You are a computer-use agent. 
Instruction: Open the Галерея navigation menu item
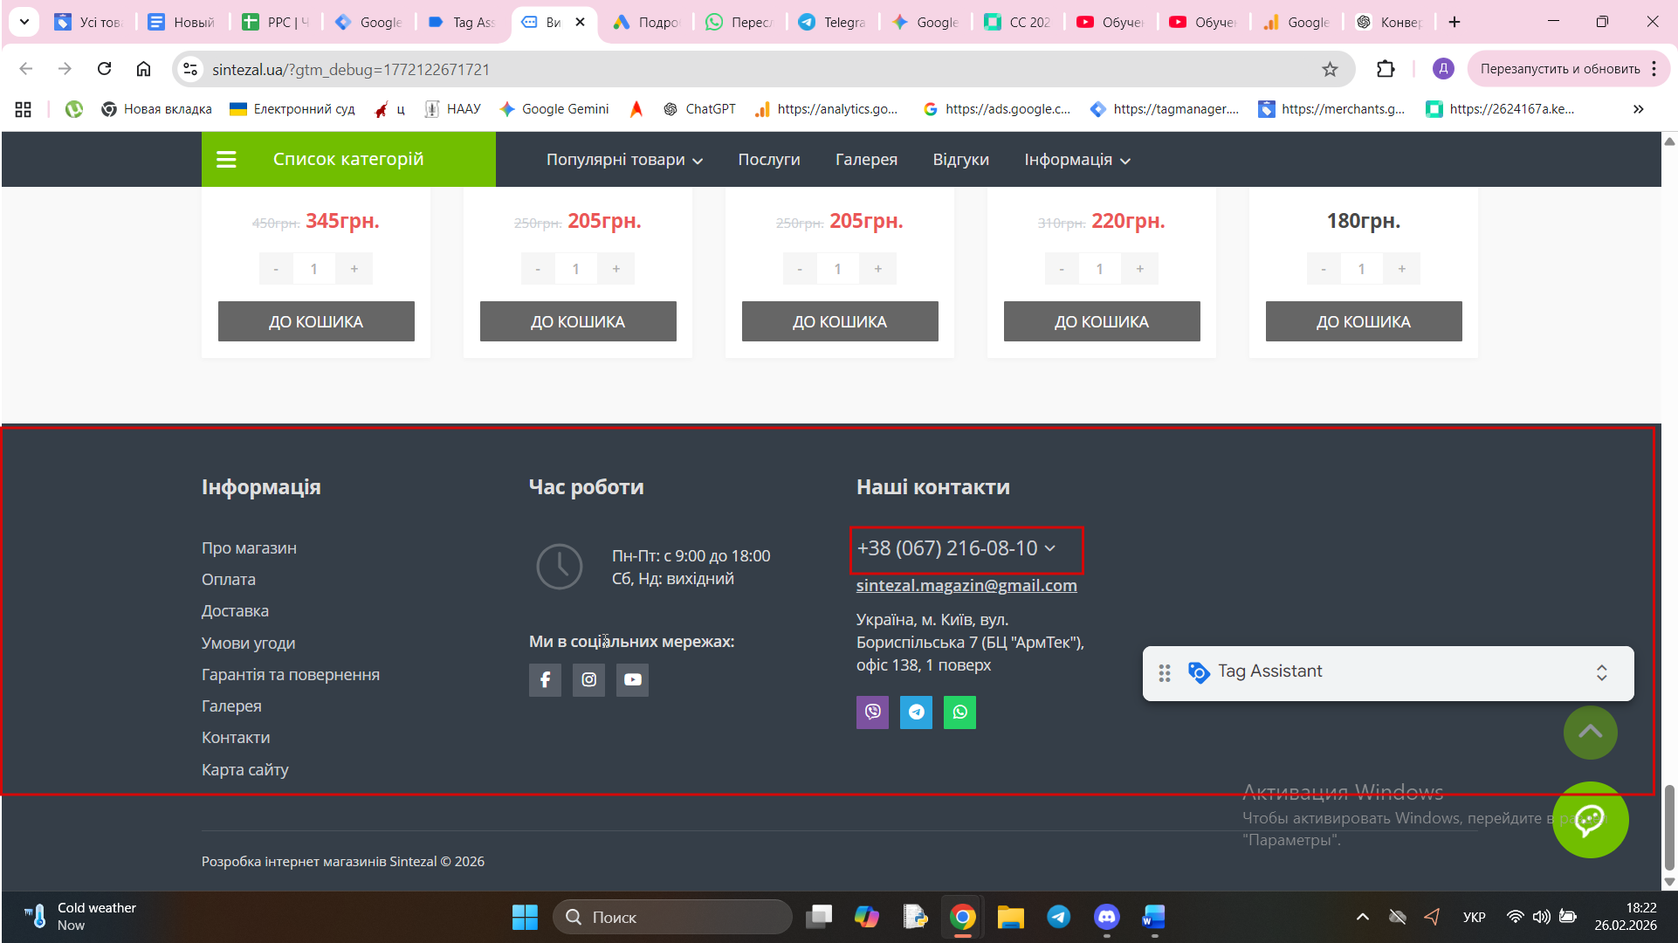tap(866, 160)
